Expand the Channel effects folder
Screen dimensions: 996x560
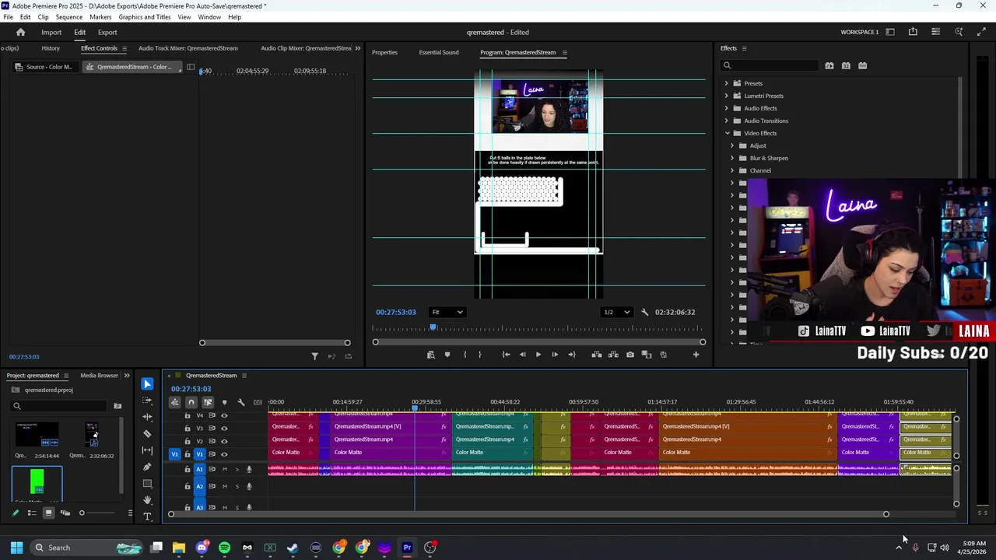click(731, 170)
